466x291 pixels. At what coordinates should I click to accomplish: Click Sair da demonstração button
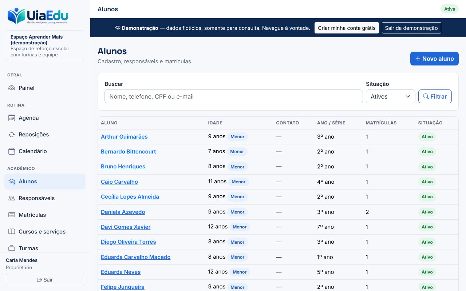click(x=411, y=28)
